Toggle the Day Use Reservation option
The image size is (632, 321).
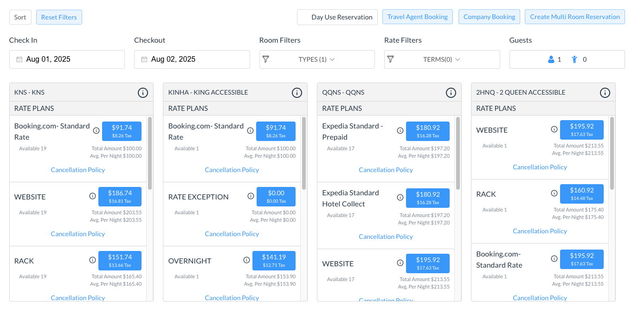point(337,17)
